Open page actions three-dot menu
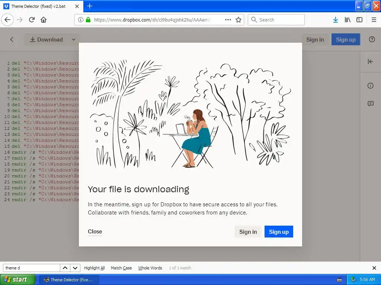 coord(228,20)
